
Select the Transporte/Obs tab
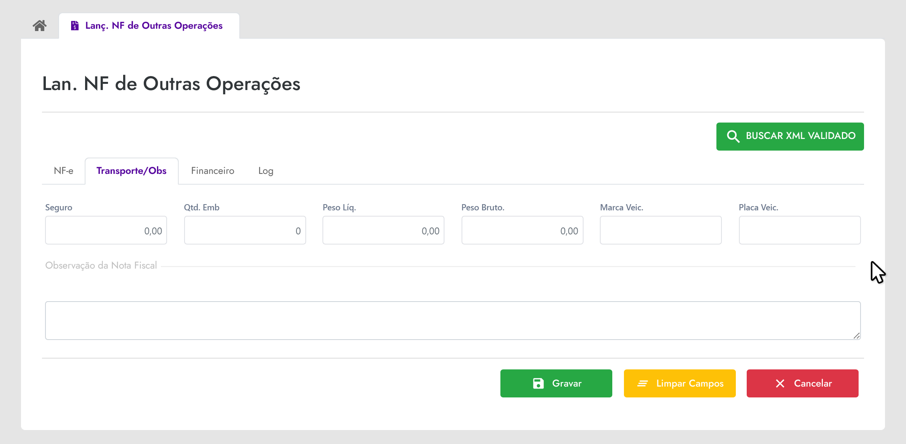[131, 171]
